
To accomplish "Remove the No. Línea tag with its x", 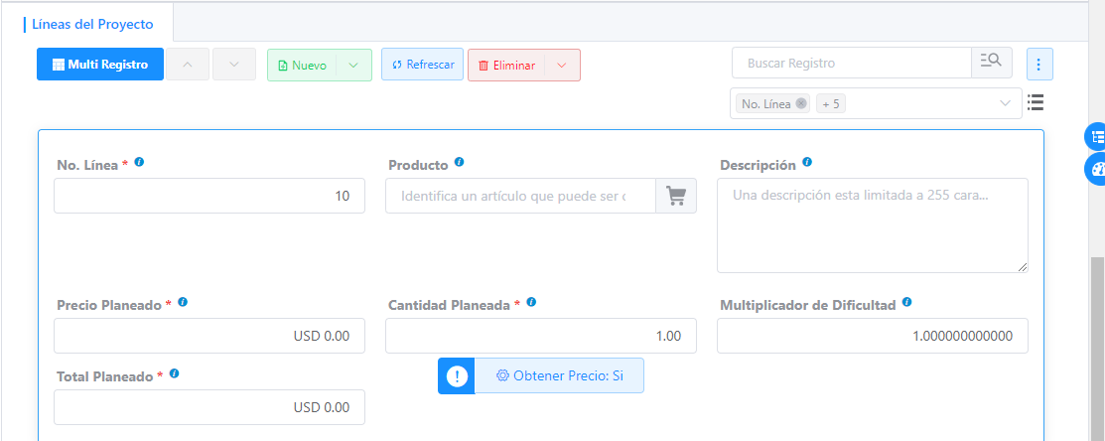I will [801, 103].
